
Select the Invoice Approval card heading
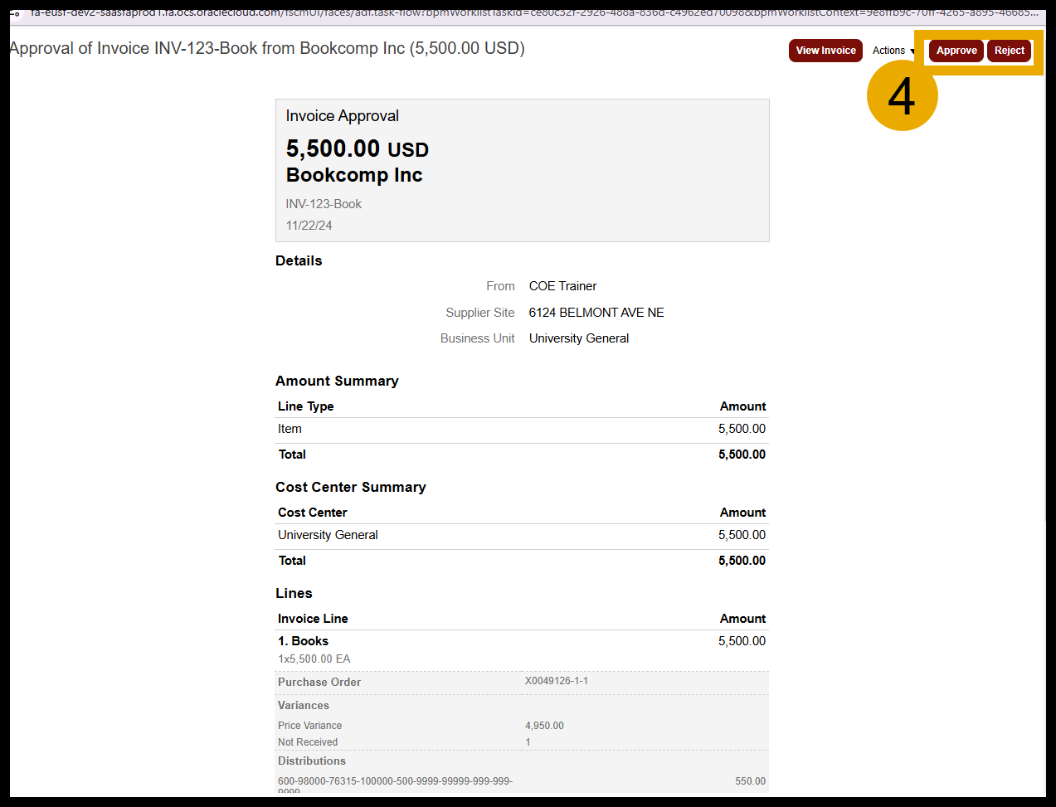pyautogui.click(x=342, y=116)
